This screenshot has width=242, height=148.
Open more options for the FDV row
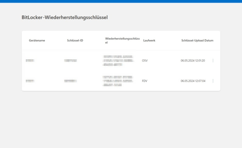tap(213, 81)
